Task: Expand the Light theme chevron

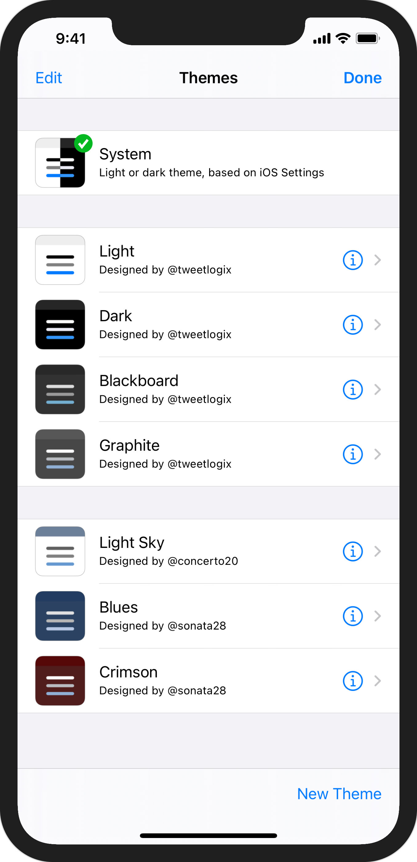Action: [x=378, y=260]
